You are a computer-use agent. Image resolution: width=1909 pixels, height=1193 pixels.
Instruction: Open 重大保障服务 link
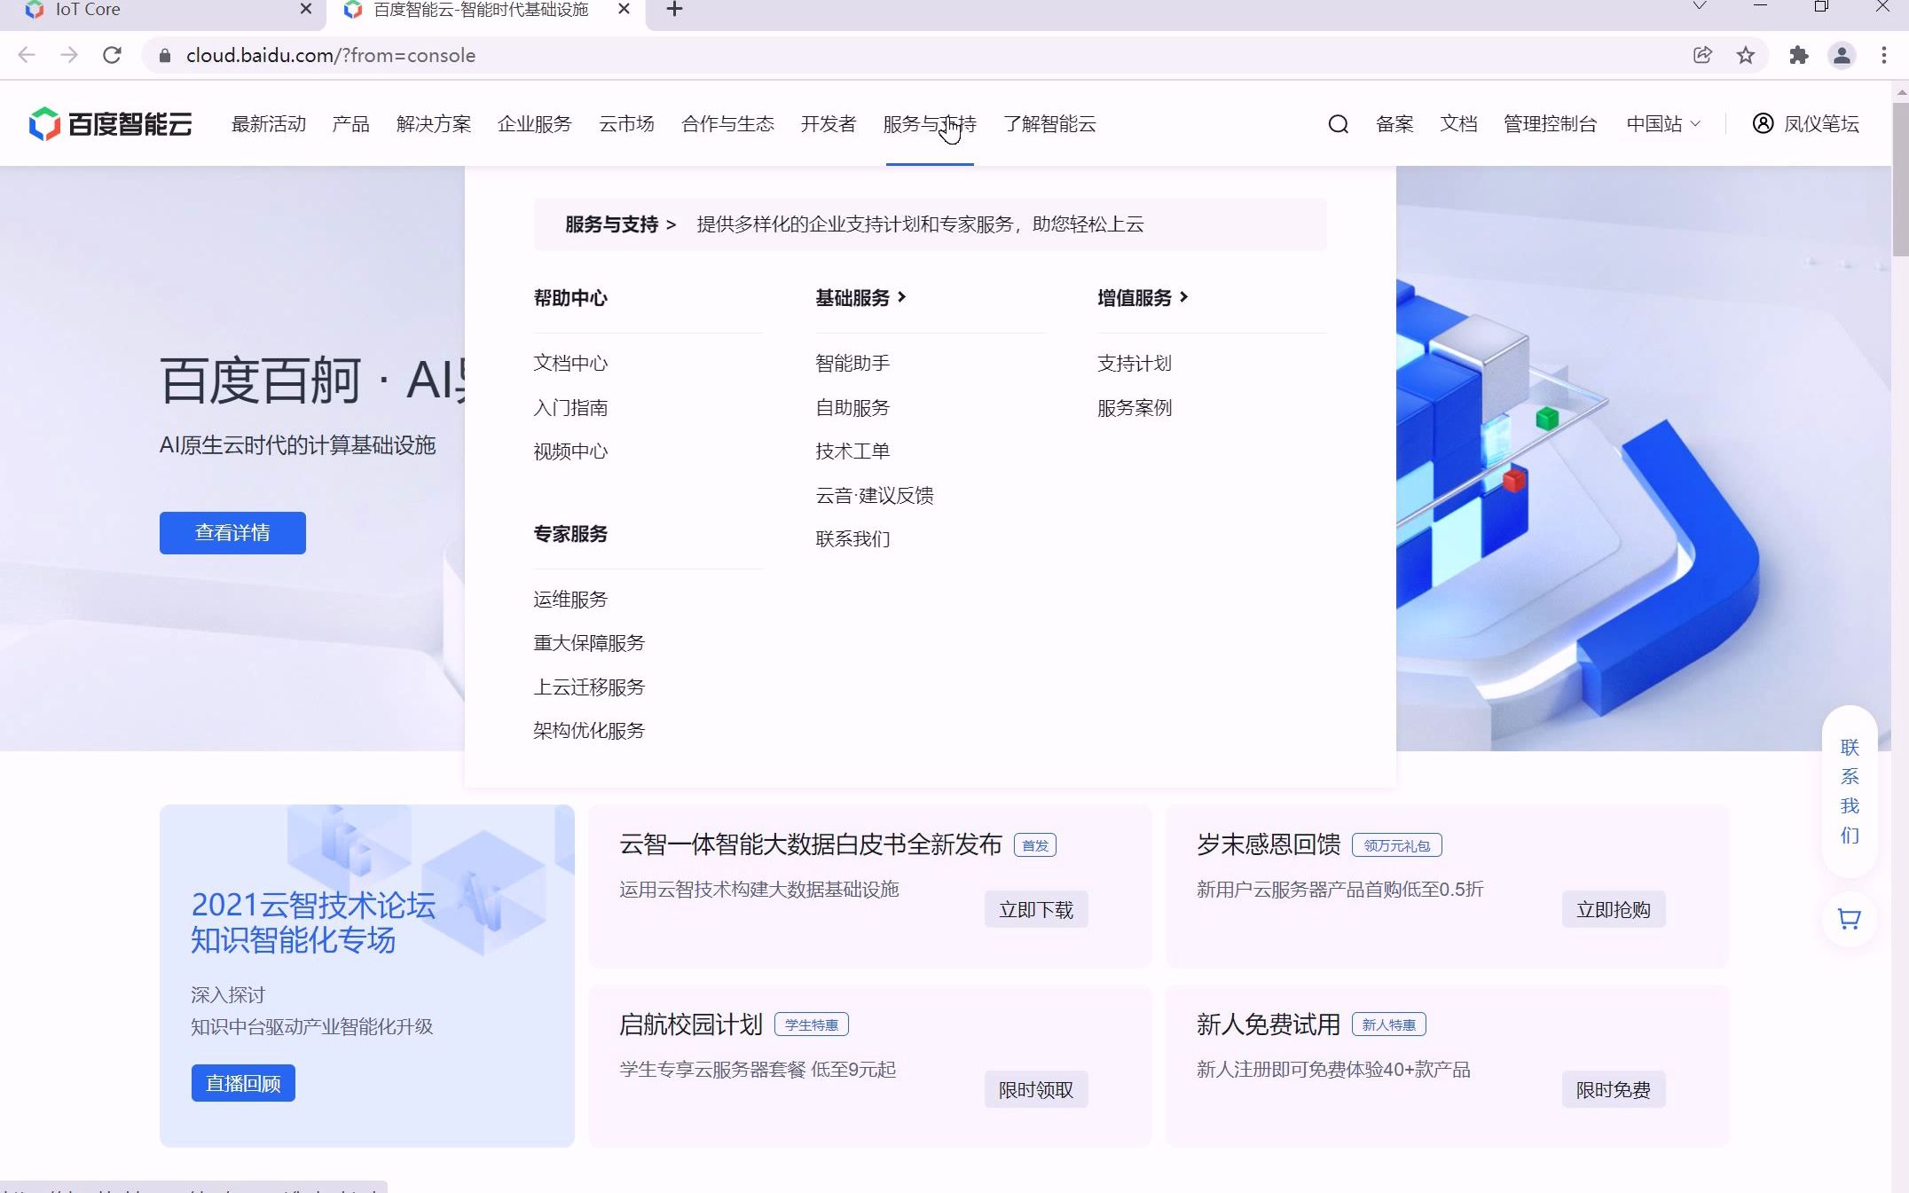point(589,643)
